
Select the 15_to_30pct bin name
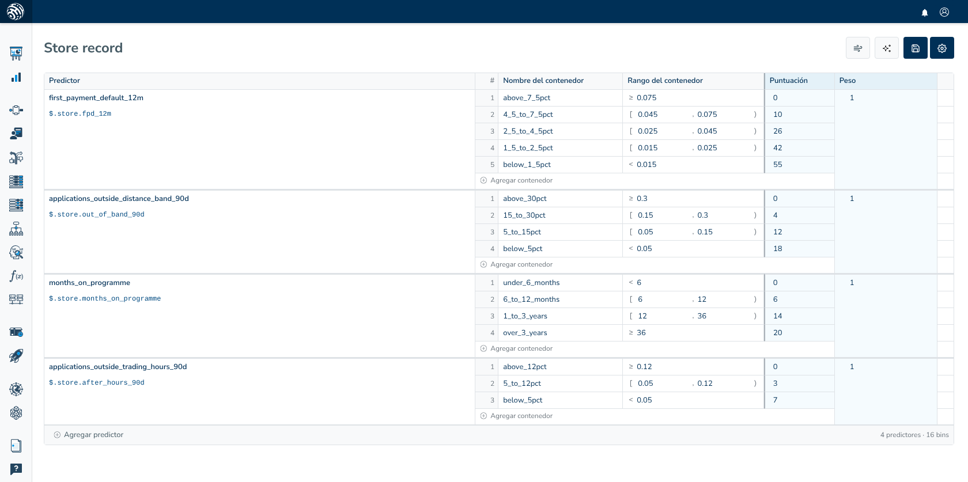click(x=524, y=215)
